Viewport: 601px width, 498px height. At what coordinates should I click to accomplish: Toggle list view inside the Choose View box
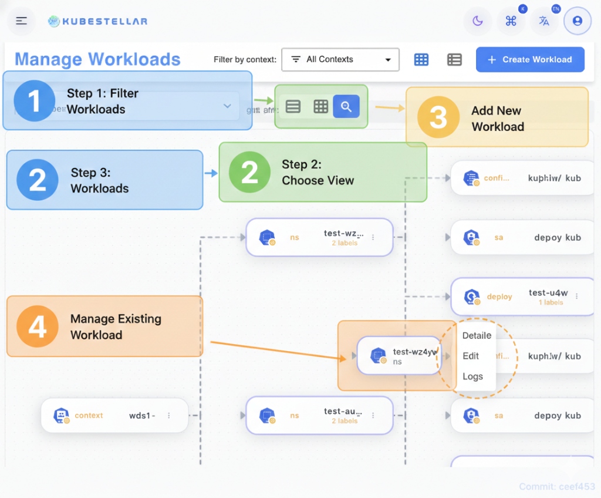tap(293, 106)
